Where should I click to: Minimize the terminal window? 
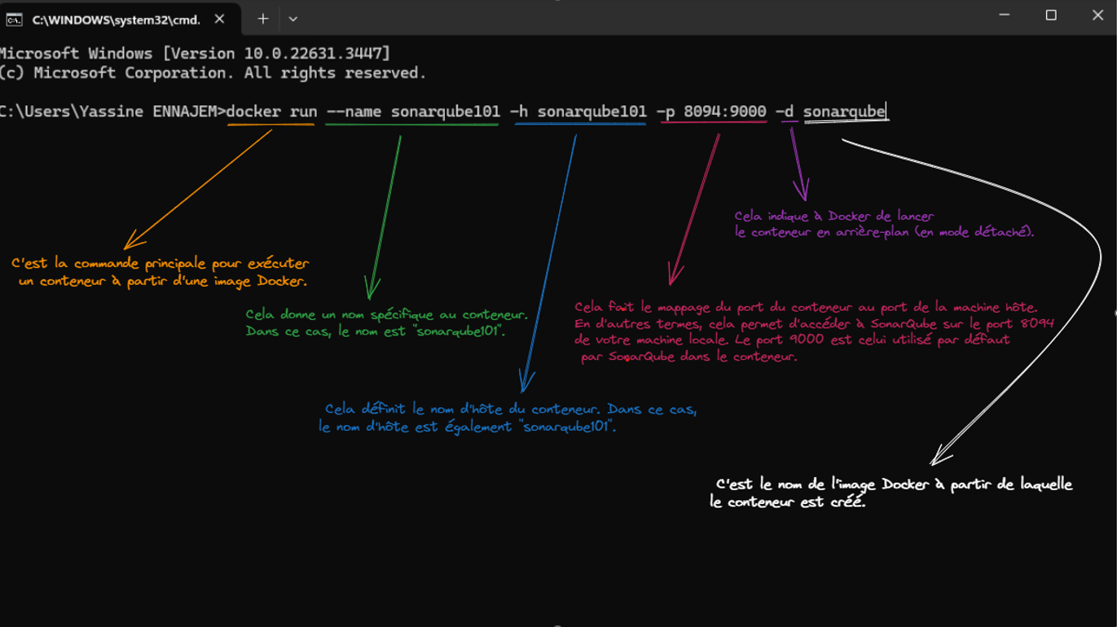click(x=1005, y=15)
